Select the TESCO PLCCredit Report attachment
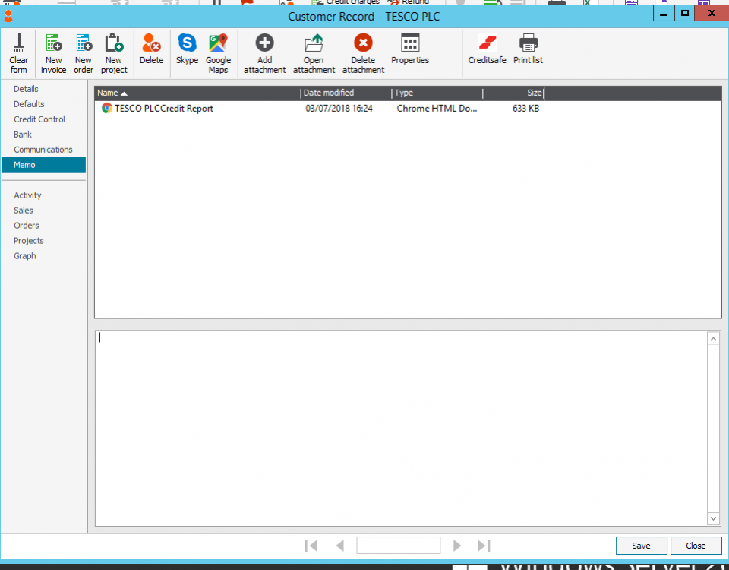The width and height of the screenshot is (729, 570). [164, 109]
